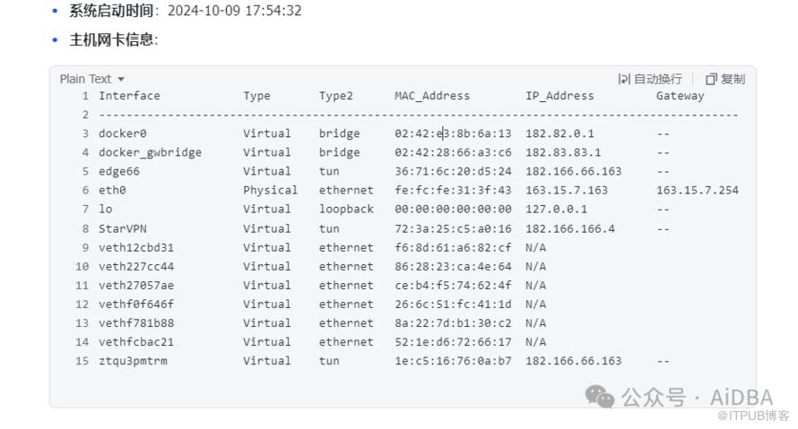Toggle 自动换行 automatic word wrap
The width and height of the screenshot is (798, 429).
(x=650, y=80)
